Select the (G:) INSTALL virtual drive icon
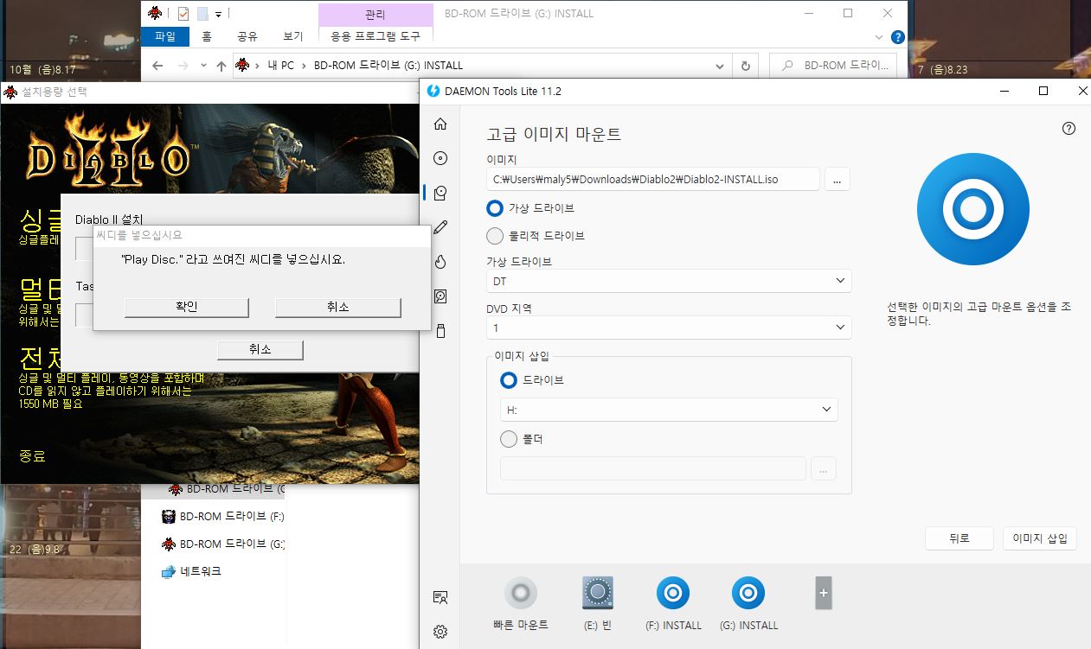 coord(748,593)
